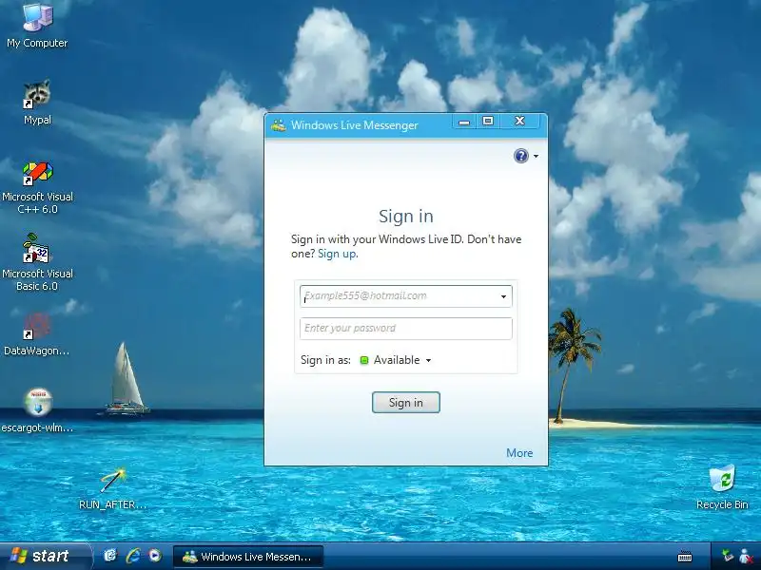The image size is (761, 570).
Task: Click 'Sign in as:' label
Action: coord(325,360)
